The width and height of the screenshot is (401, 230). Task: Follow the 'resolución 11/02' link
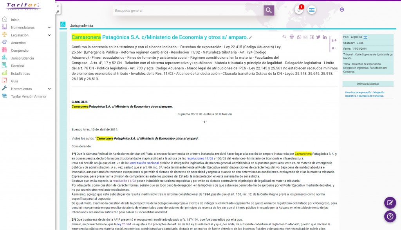(x=124, y=181)
